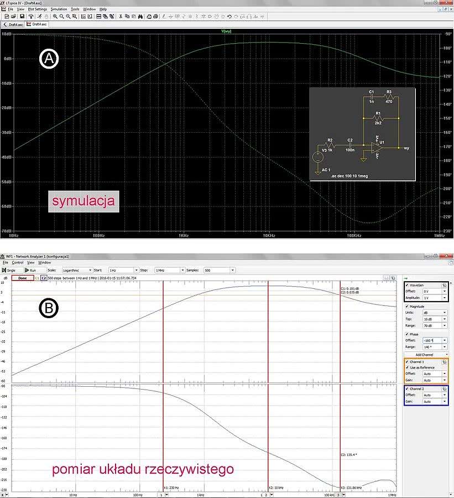Click the Open file icon in toolbar

point(14,17)
